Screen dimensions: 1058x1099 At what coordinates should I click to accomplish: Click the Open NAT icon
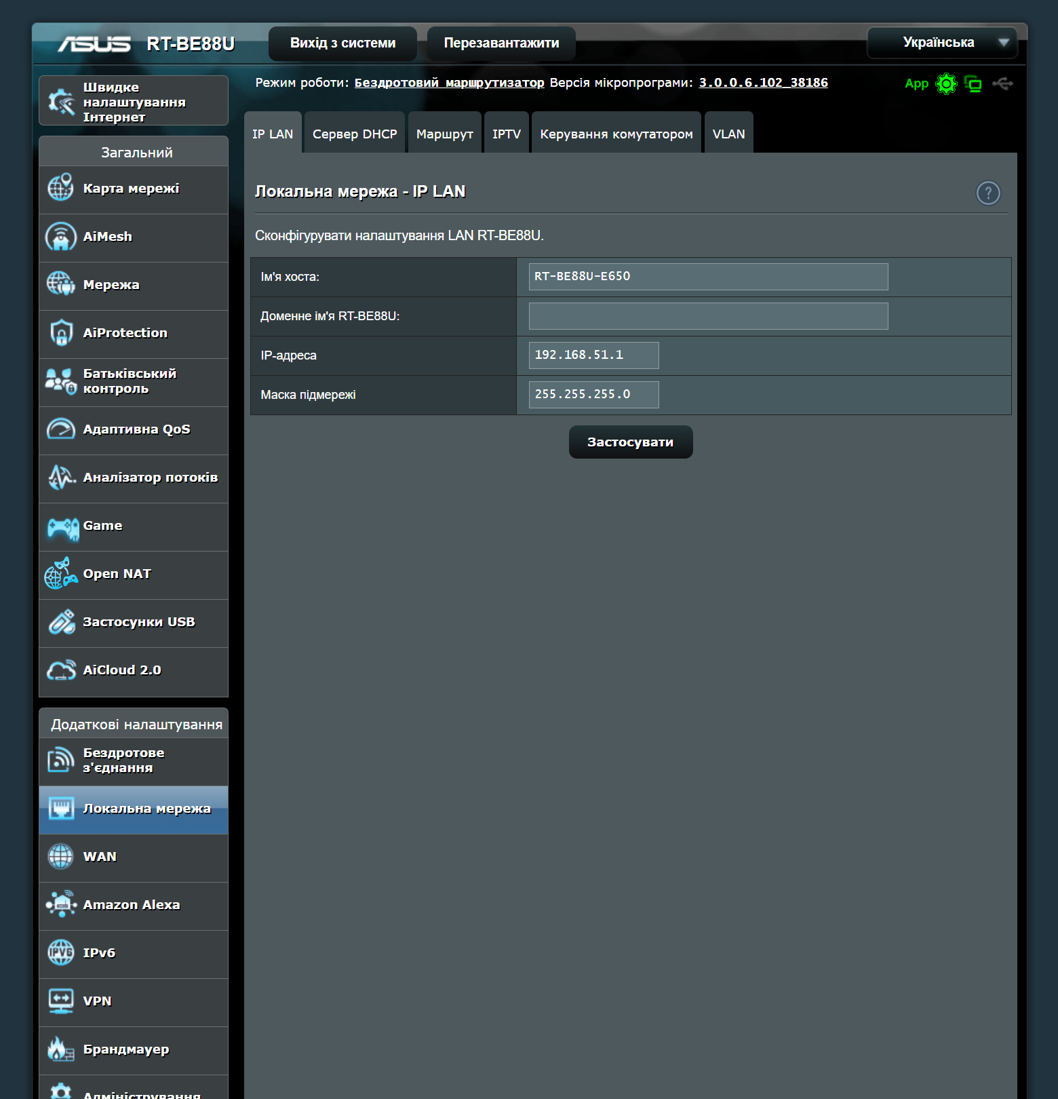[x=61, y=573]
